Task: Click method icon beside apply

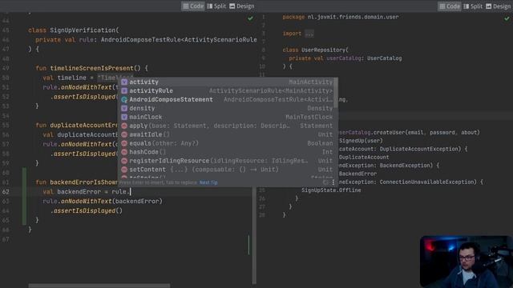Action: 124,126
